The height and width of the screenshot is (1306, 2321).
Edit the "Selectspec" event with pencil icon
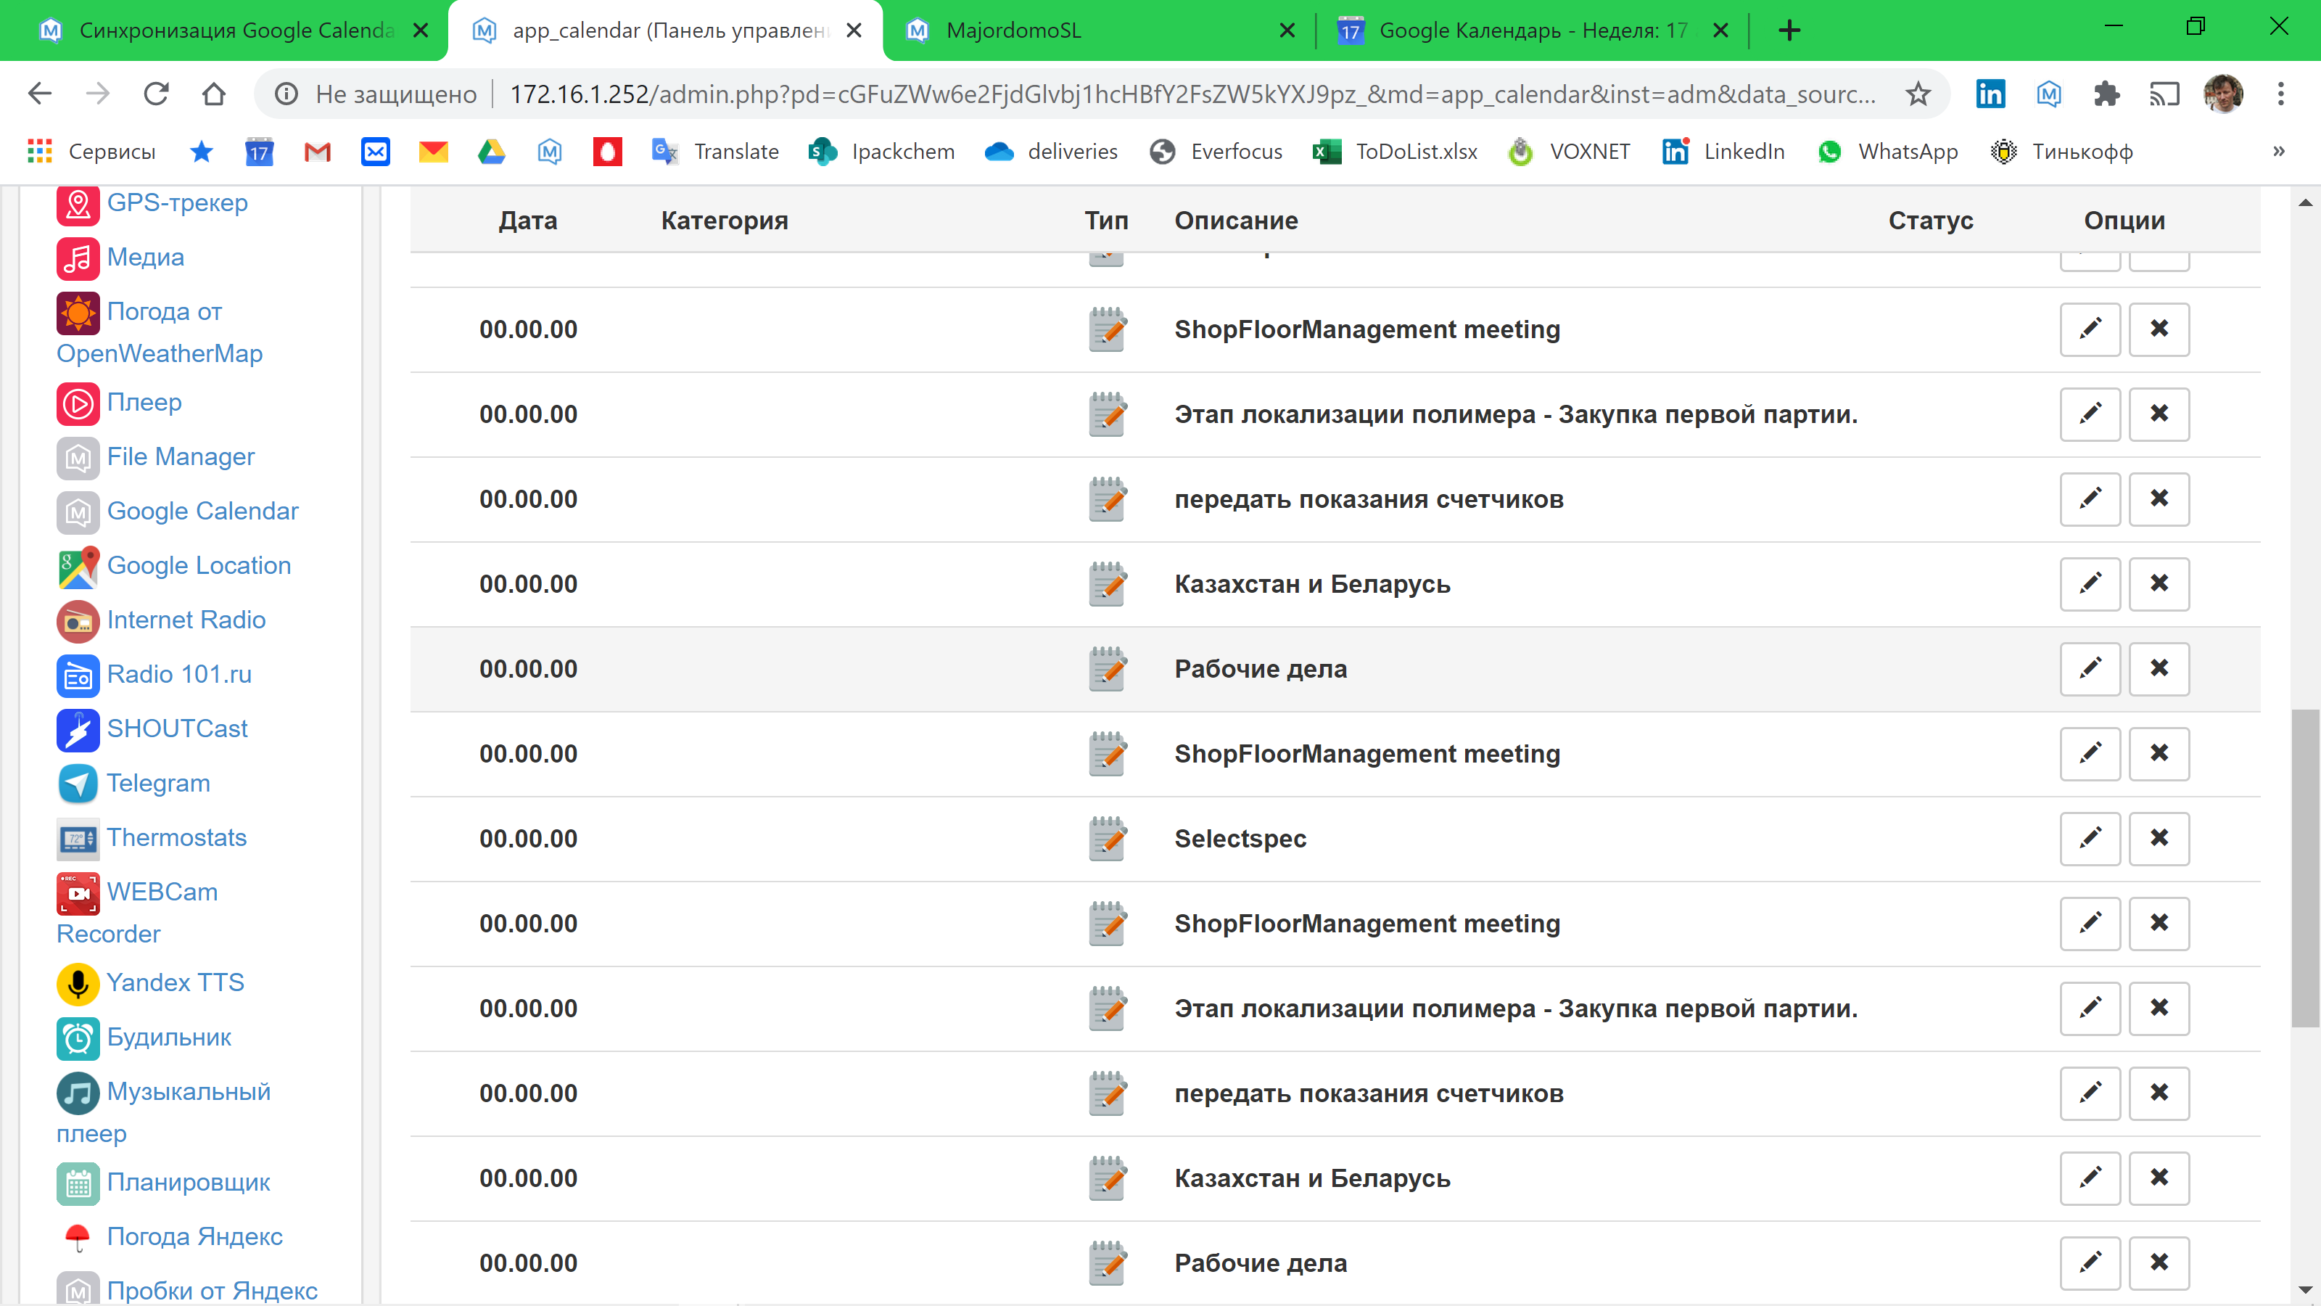pos(2090,838)
